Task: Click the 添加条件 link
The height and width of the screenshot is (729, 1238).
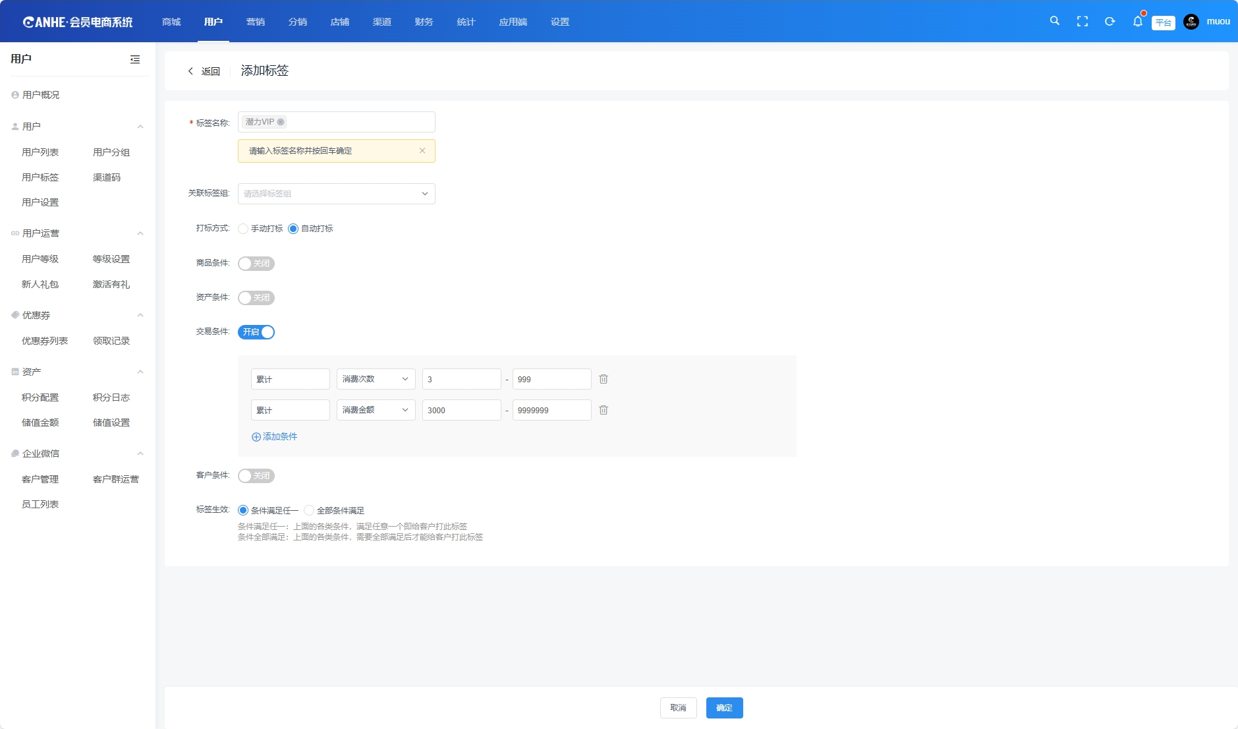Action: click(275, 436)
